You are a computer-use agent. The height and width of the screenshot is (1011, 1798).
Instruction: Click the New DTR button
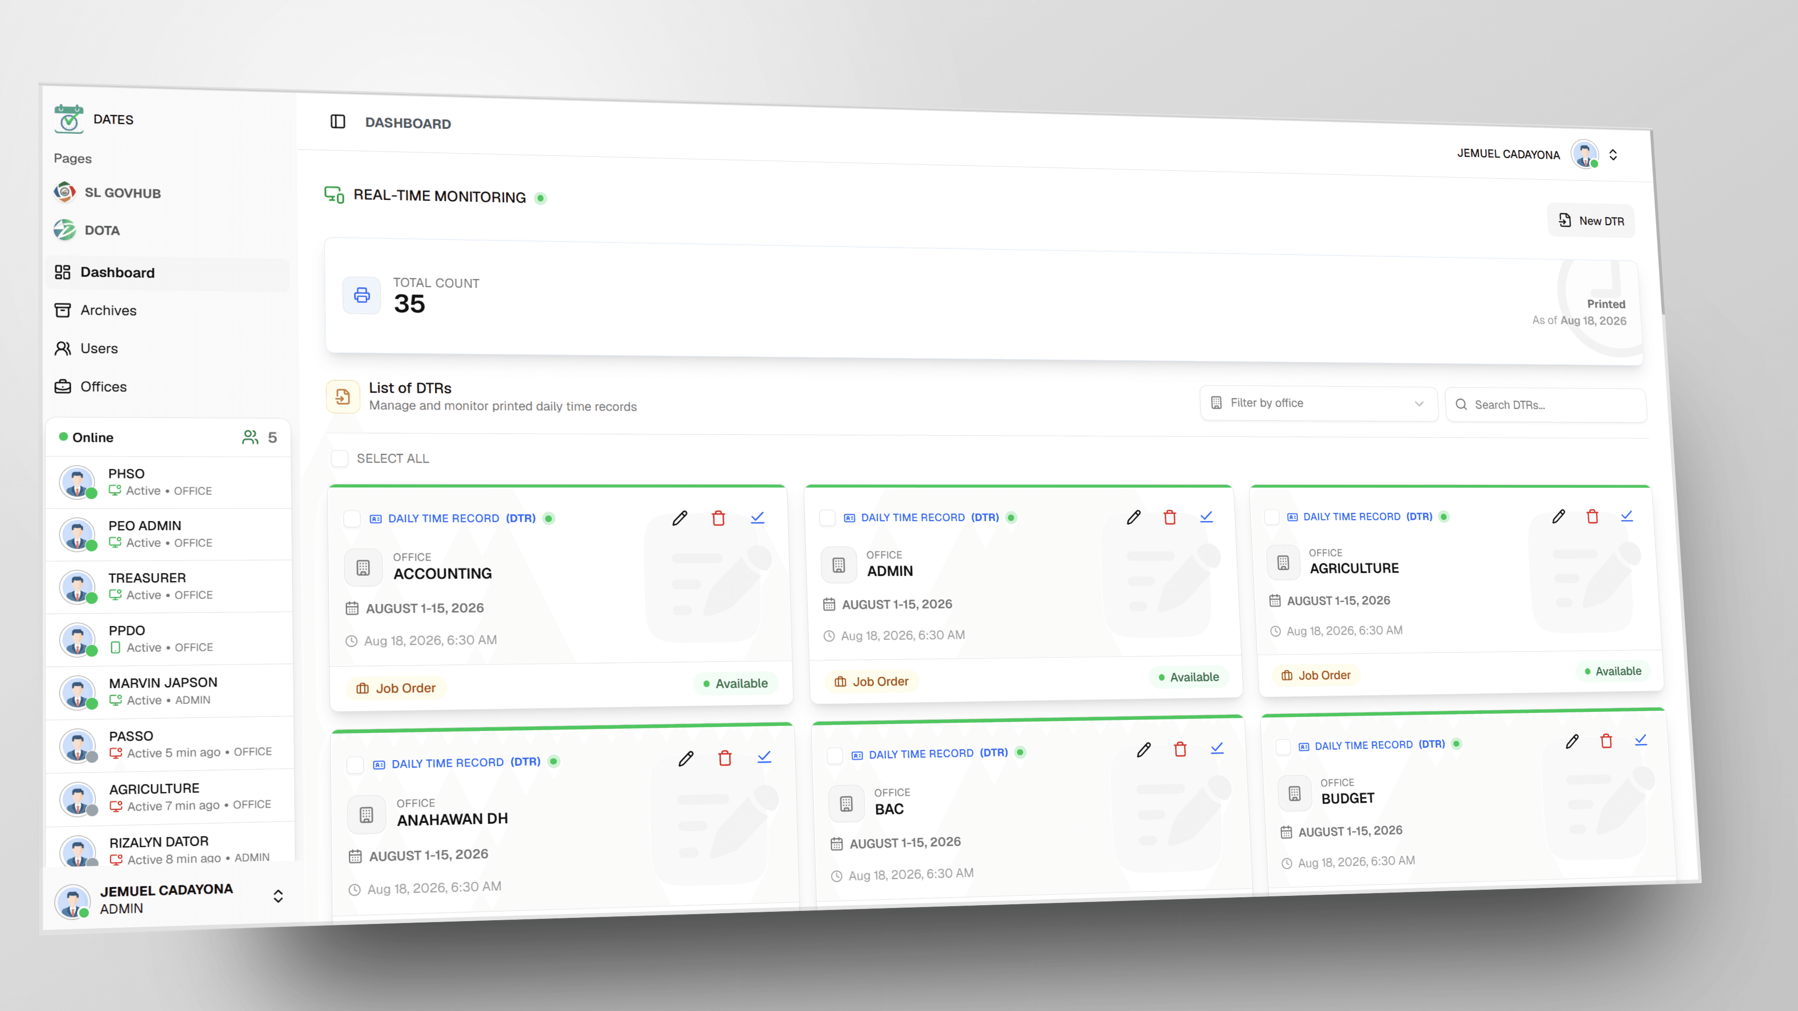tap(1592, 220)
